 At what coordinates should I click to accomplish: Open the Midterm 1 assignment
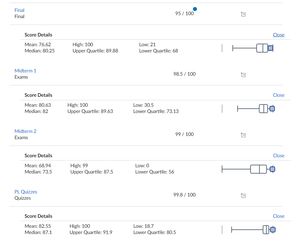25,71
